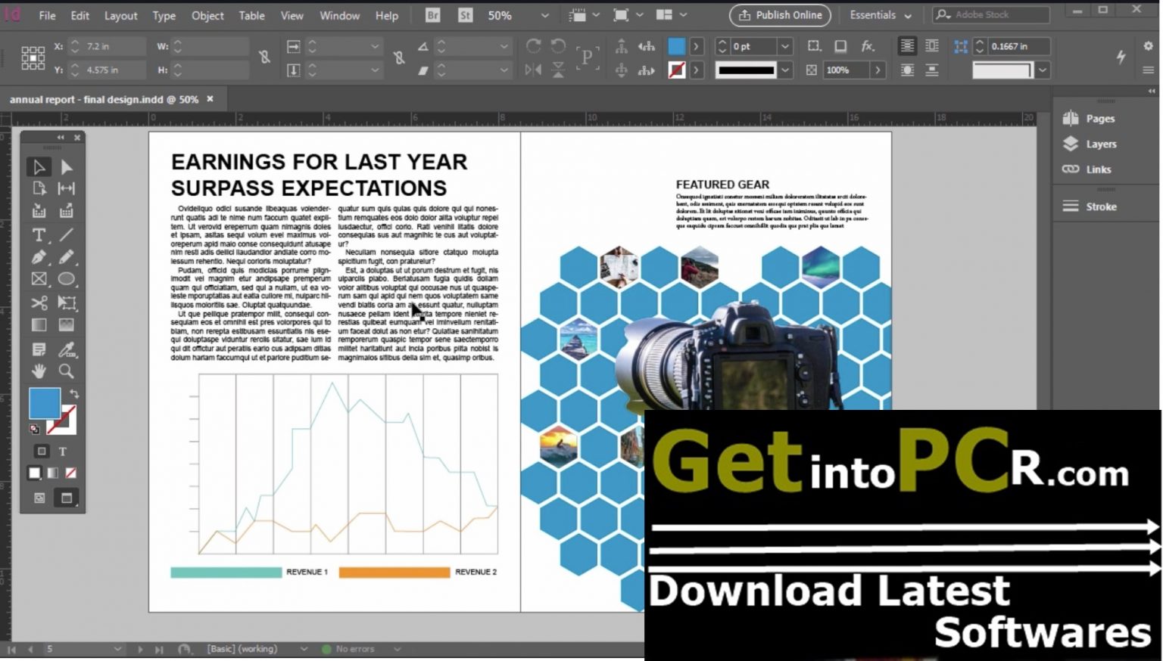
Task: Open the Window menu
Action: 339,15
